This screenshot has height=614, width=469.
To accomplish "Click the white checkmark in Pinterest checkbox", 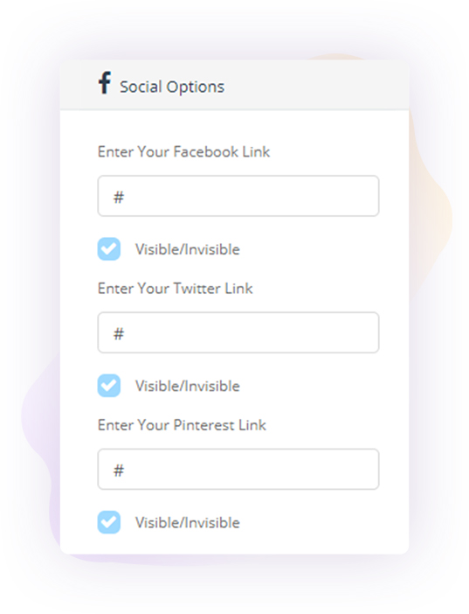I will pyautogui.click(x=109, y=522).
